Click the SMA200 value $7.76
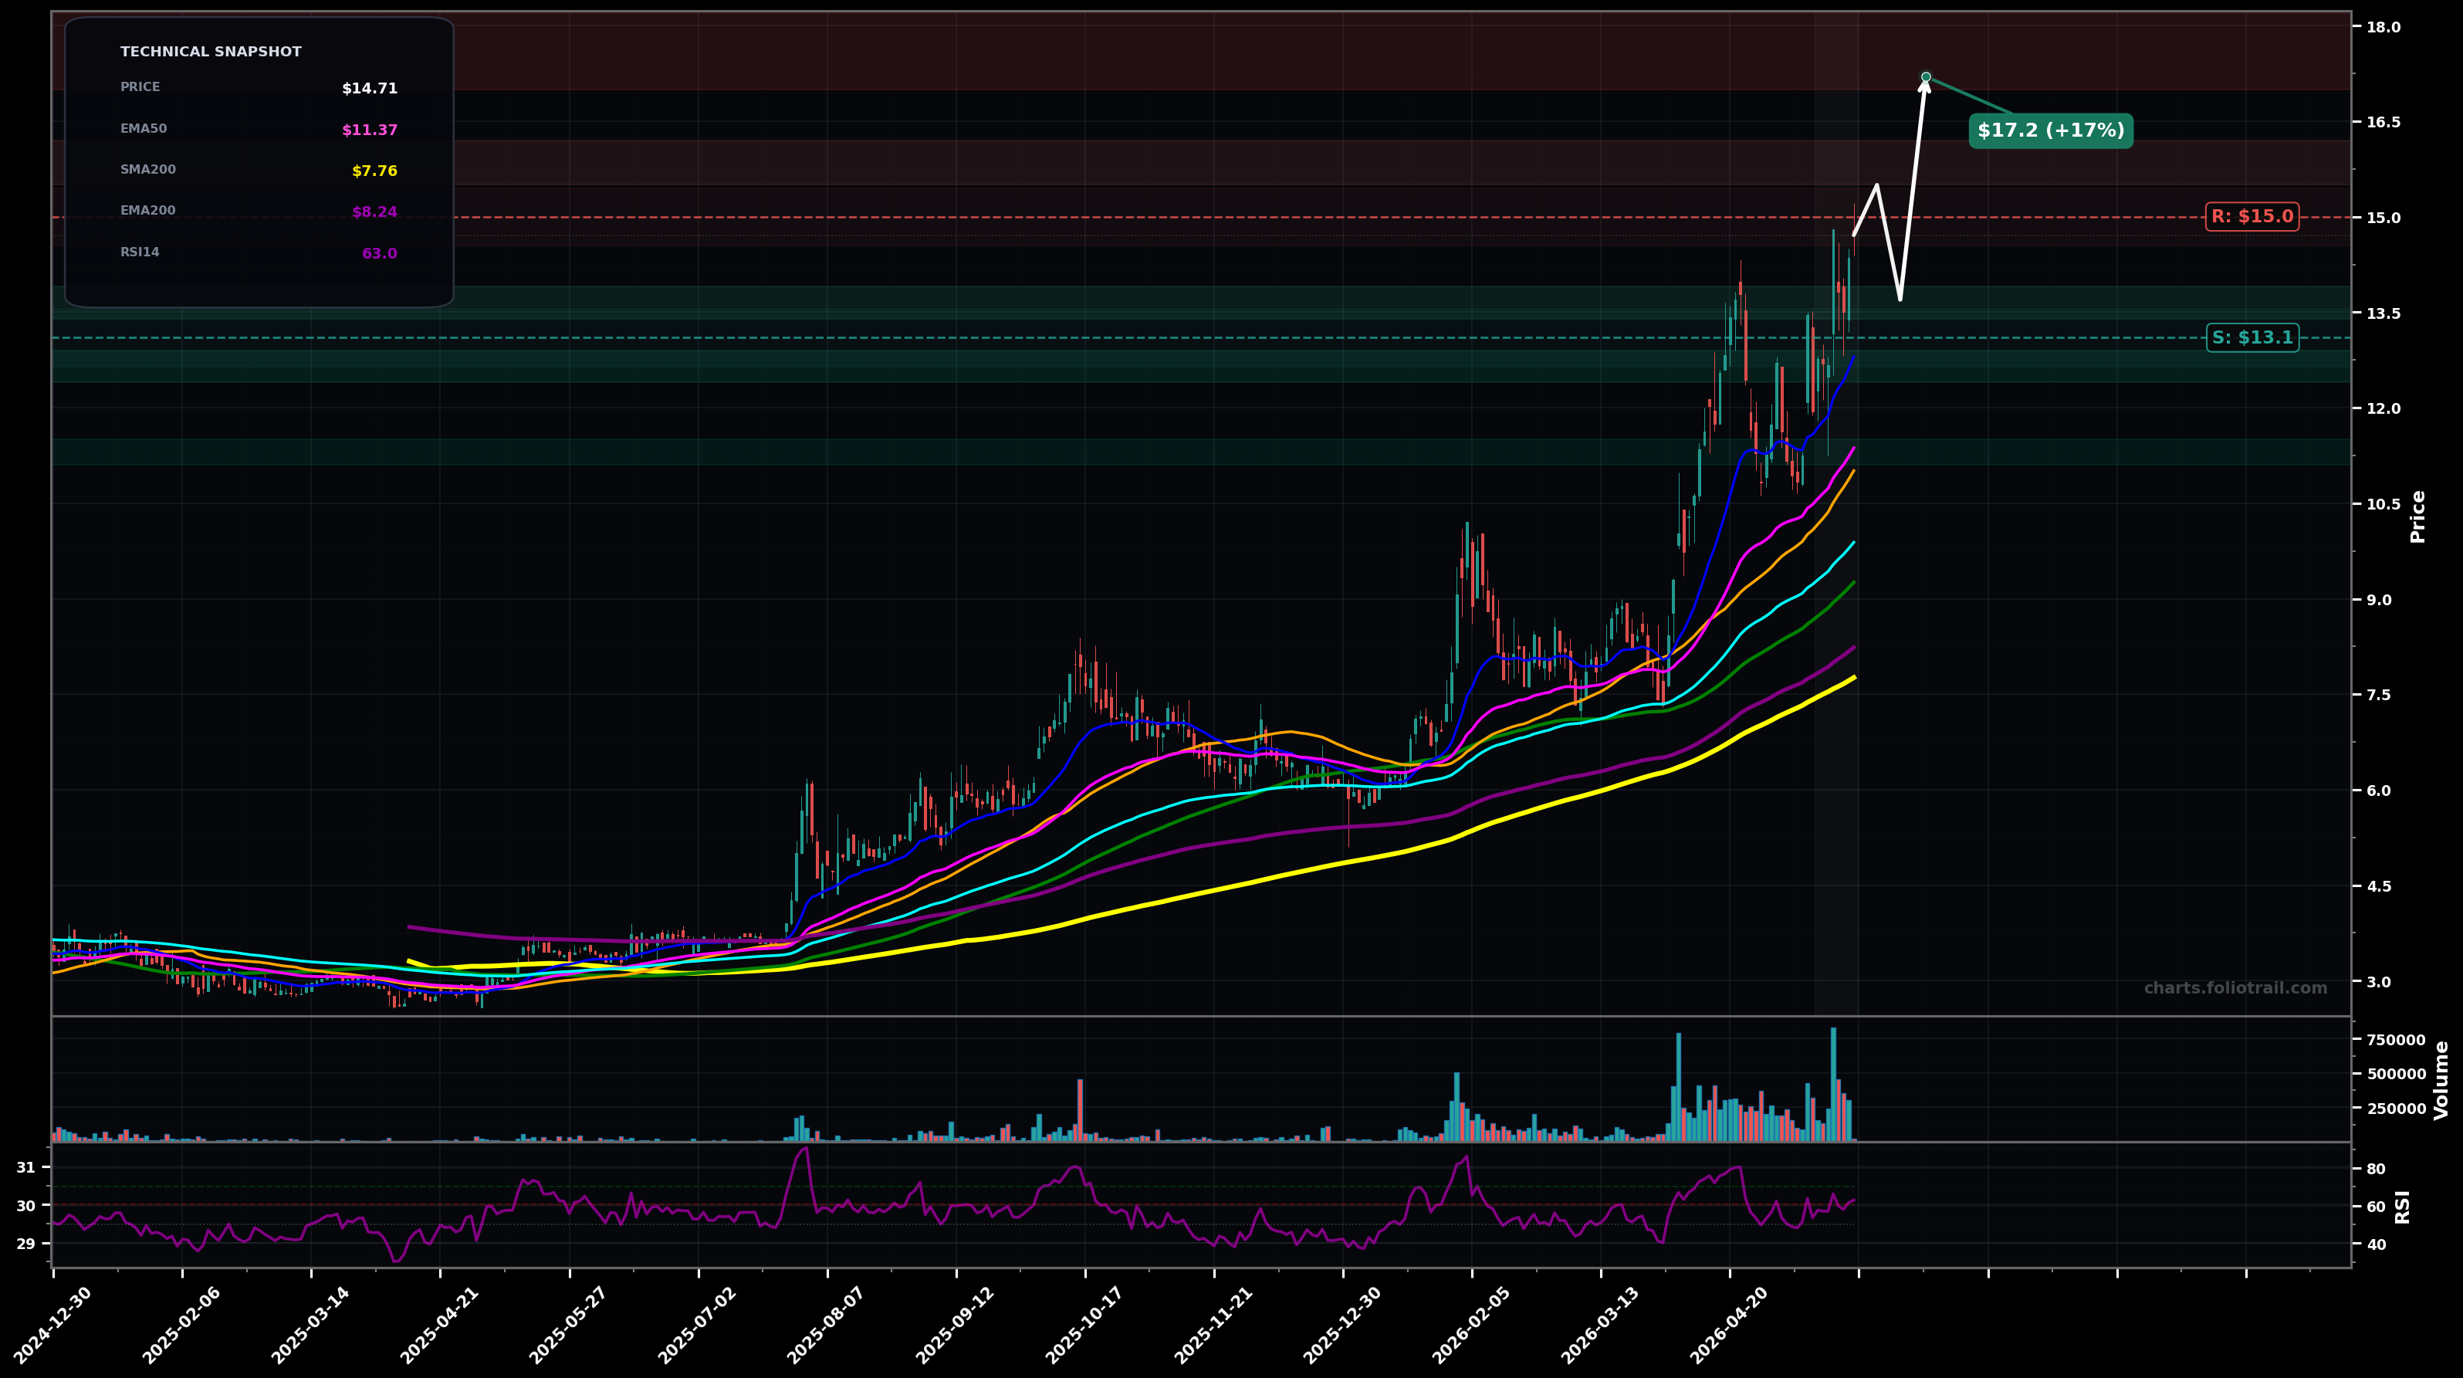The height and width of the screenshot is (1378, 2463). [374, 171]
